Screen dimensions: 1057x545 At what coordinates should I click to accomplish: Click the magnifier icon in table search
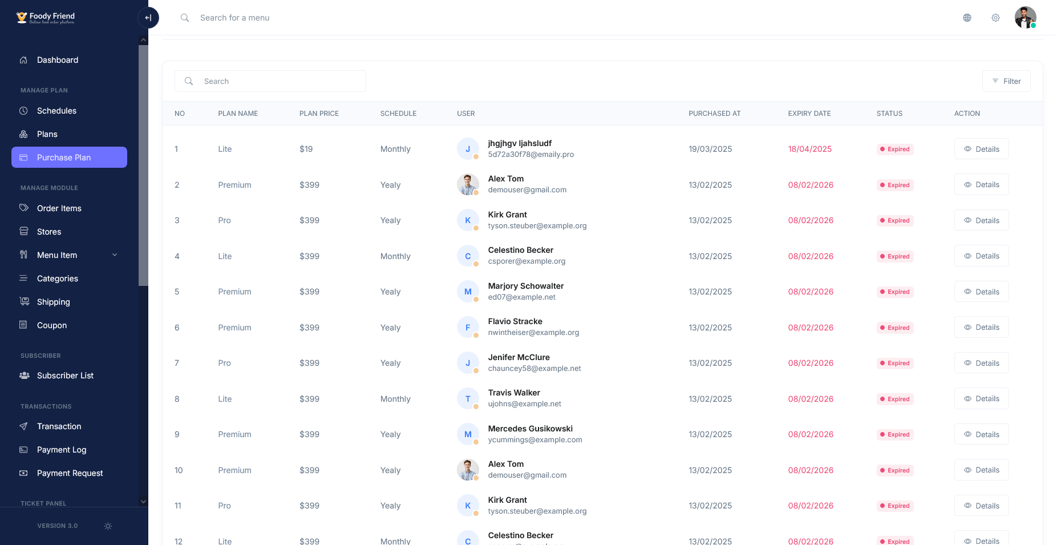[x=189, y=81]
